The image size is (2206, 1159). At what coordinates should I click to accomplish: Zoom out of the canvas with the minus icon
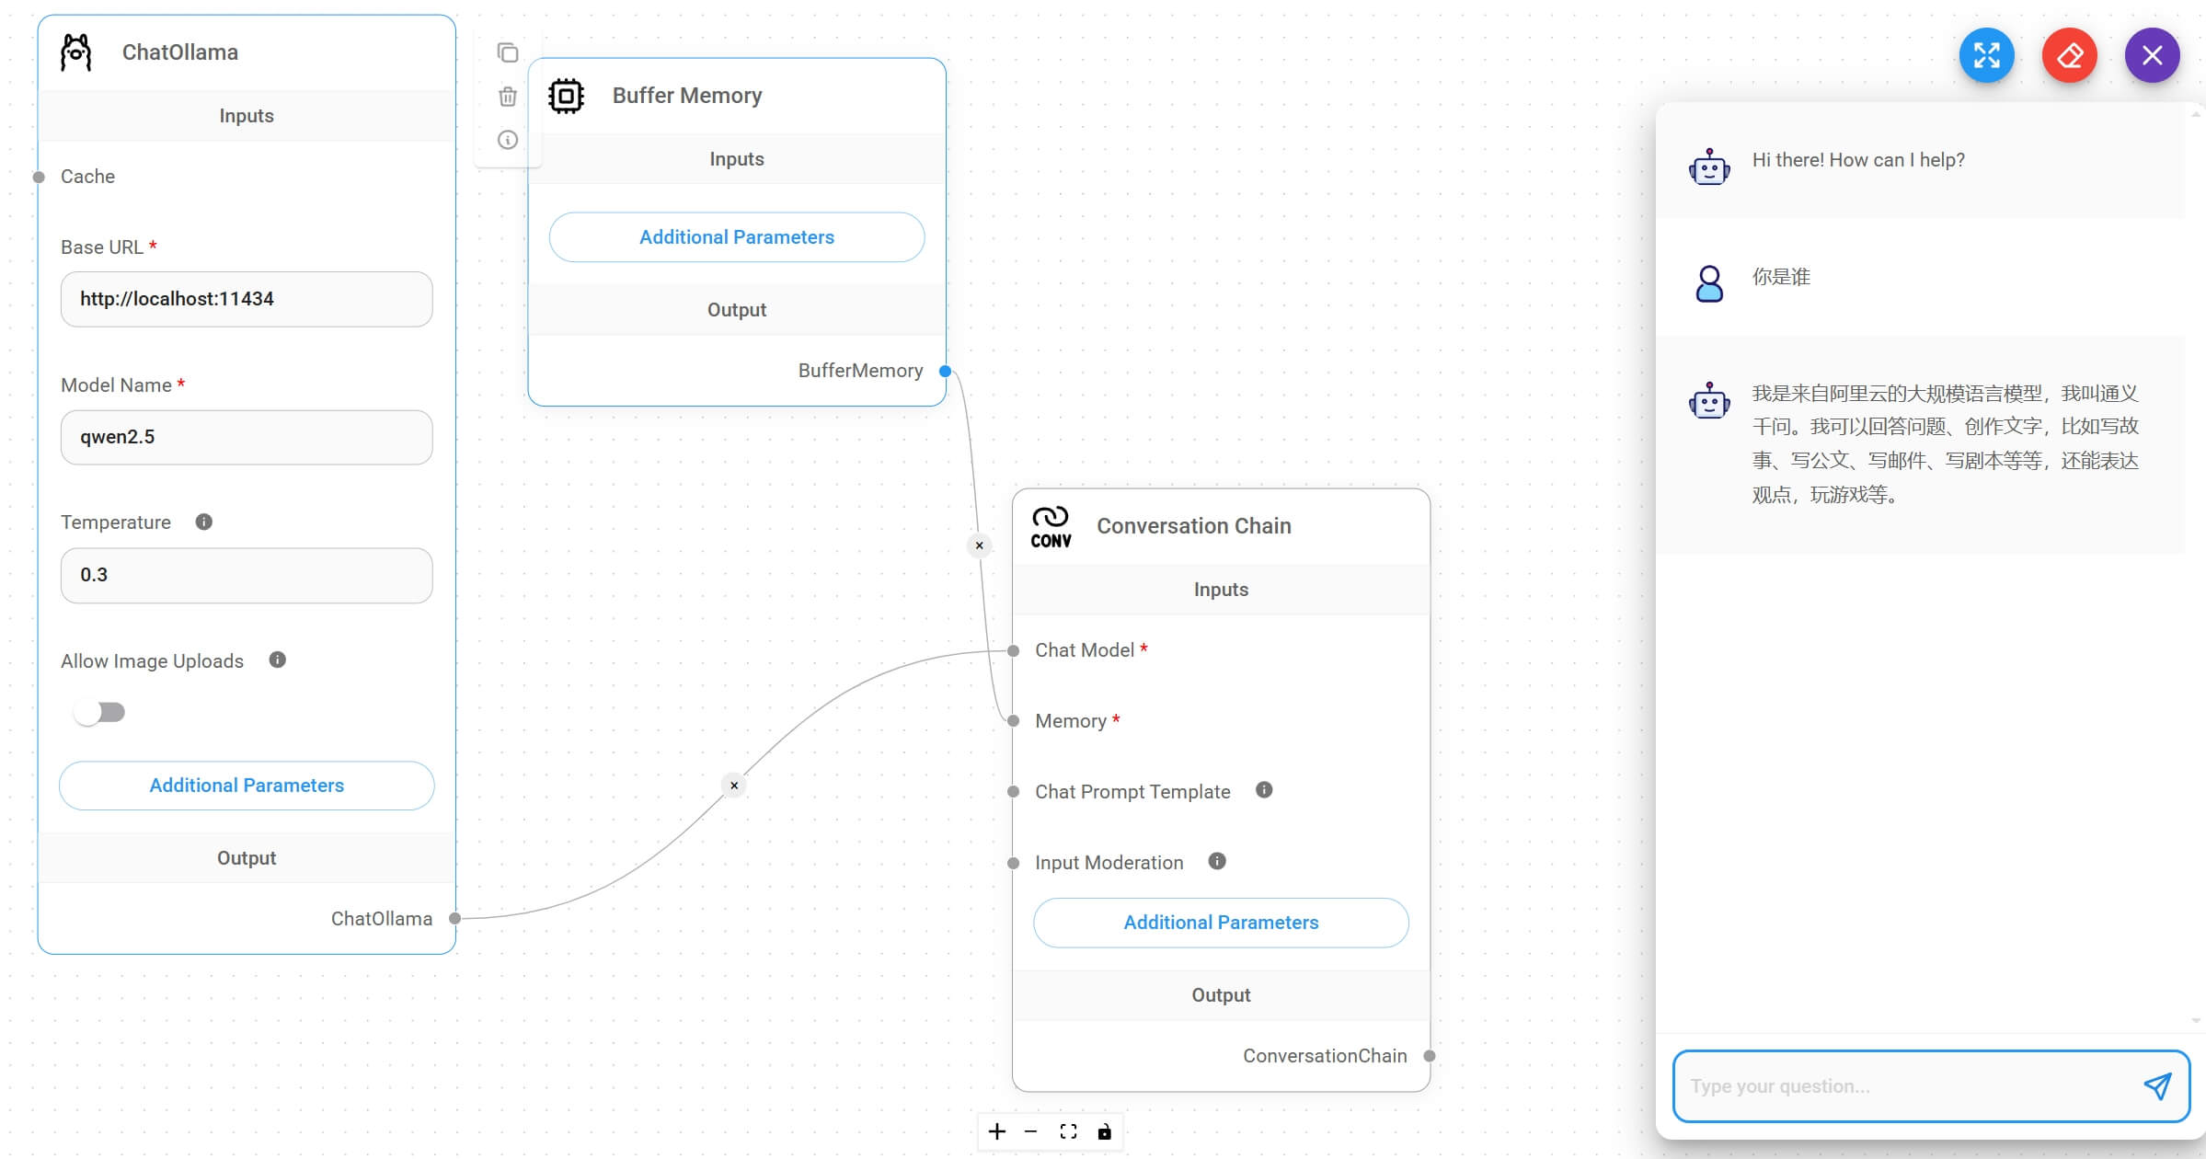1032,1131
